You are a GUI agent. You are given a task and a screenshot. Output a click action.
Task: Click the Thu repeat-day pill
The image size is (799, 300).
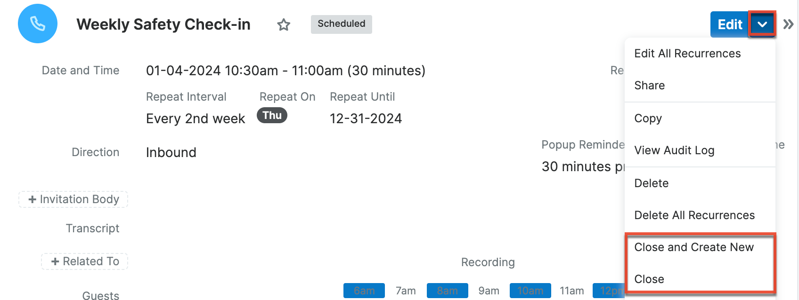272,116
